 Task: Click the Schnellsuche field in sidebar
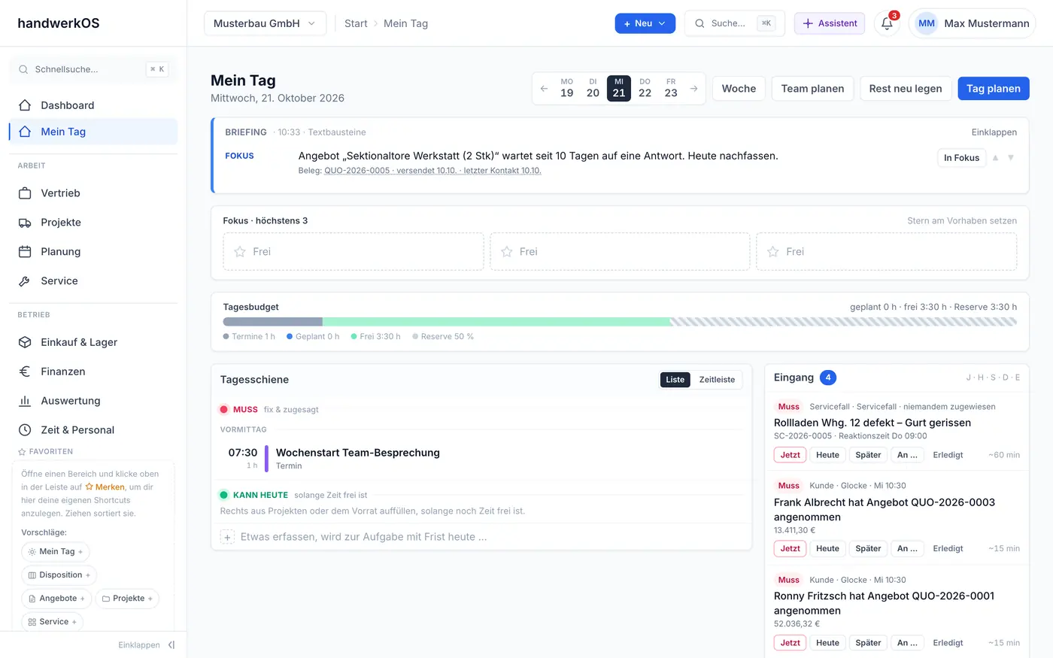point(93,69)
